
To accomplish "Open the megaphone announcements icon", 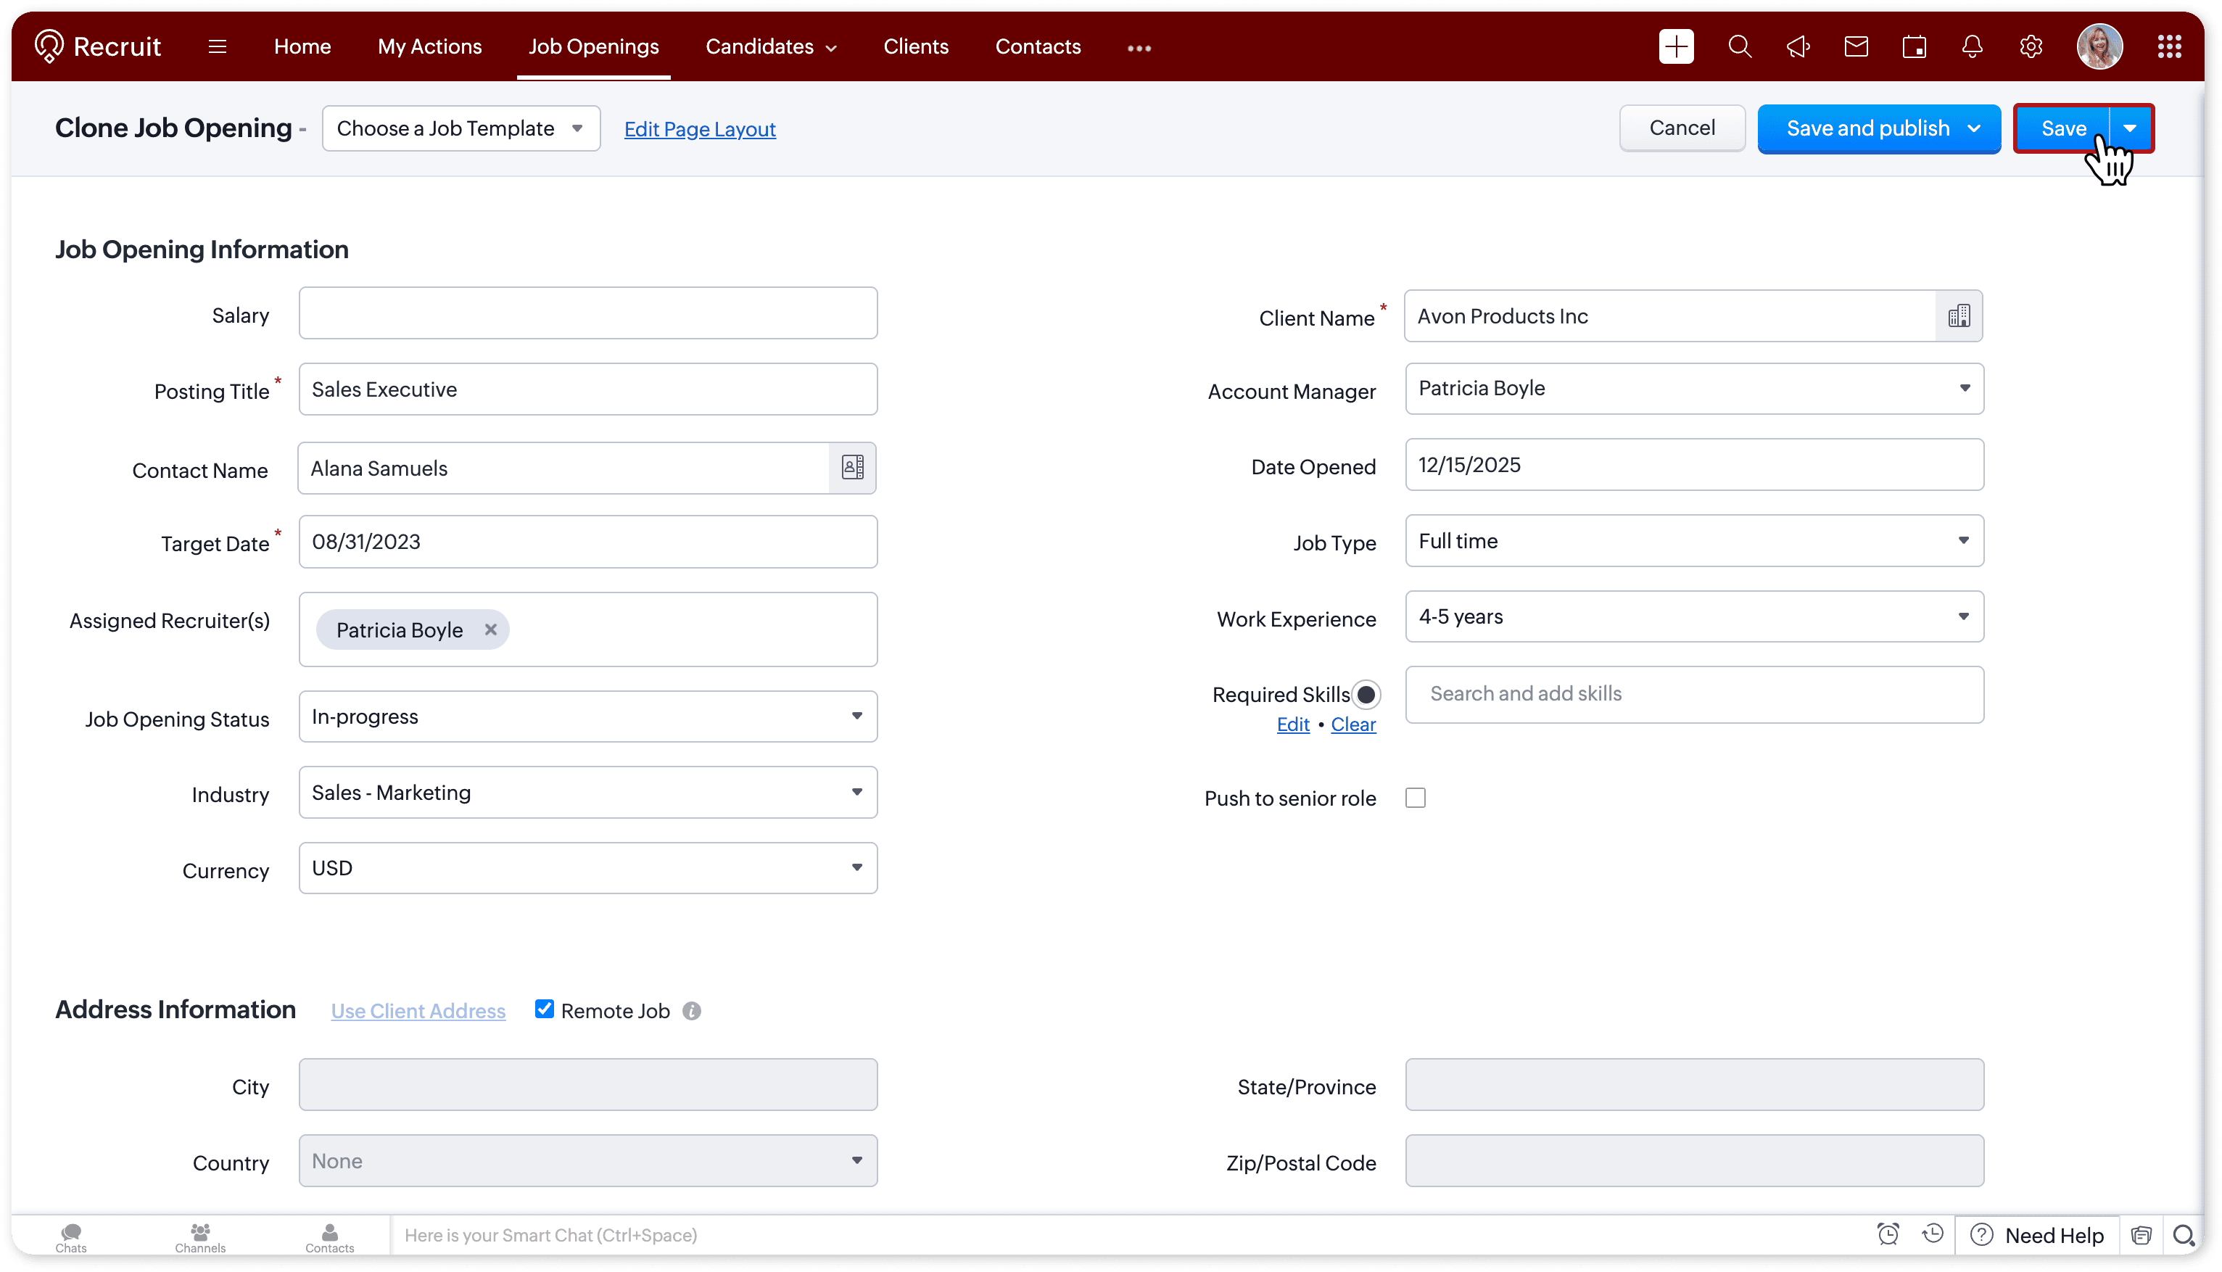I will [1798, 46].
